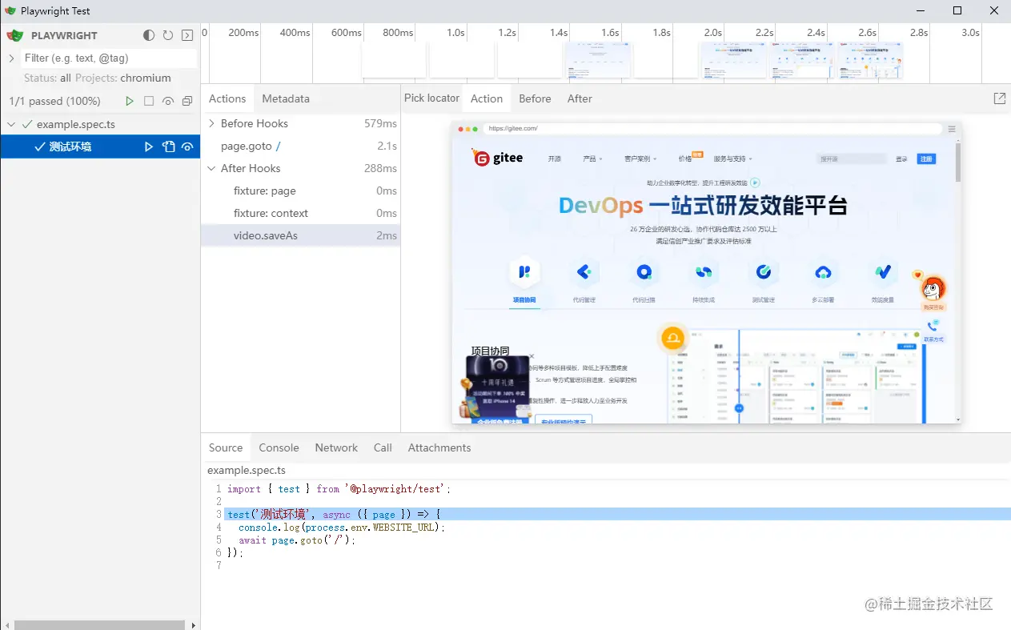Select the Action snapshot tab
The image size is (1011, 630).
coord(487,98)
